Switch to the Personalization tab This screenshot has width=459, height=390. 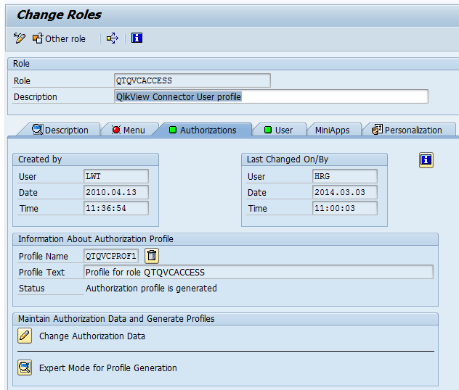click(407, 130)
